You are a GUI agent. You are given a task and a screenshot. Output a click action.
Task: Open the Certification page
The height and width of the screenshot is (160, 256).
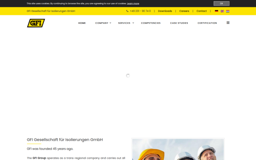[x=207, y=23]
